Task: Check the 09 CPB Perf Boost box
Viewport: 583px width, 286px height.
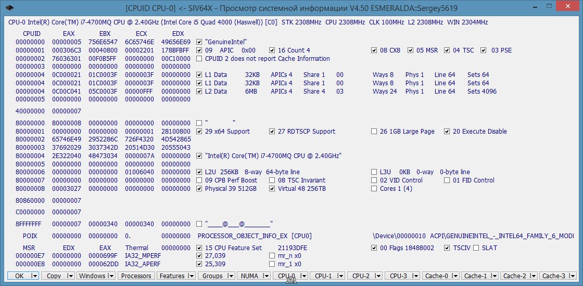Action: point(199,180)
